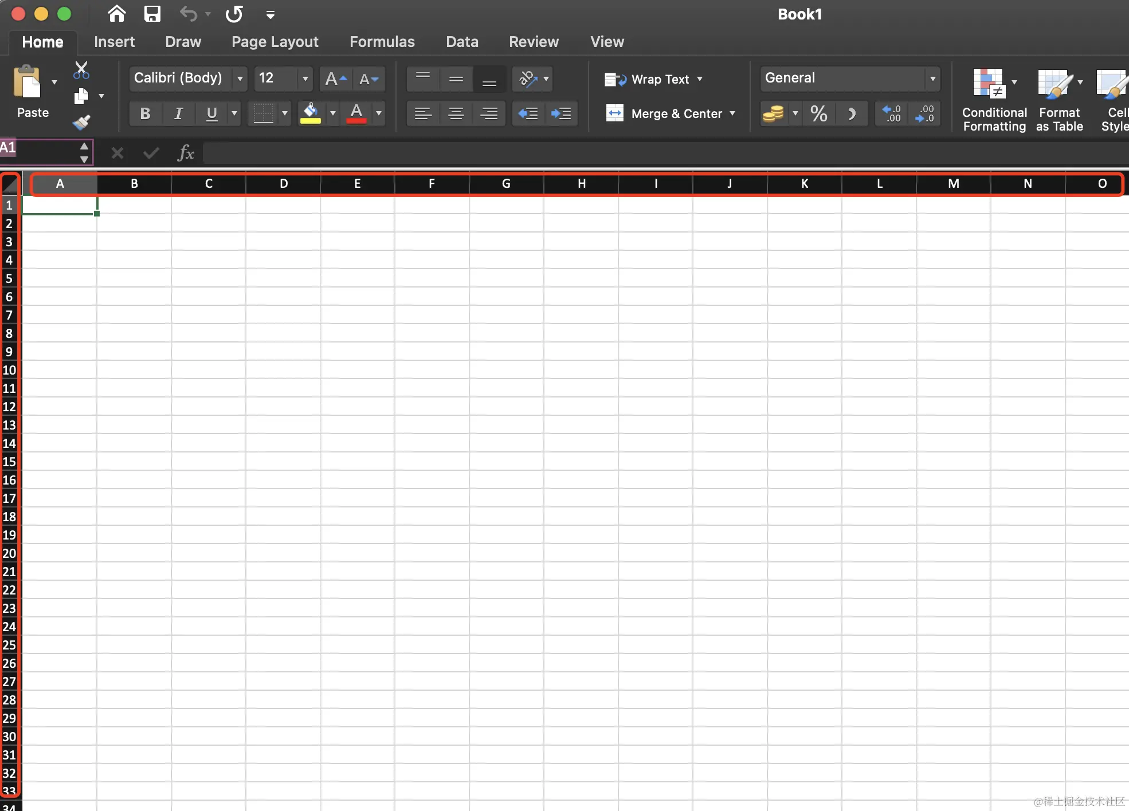Select column F header
Viewport: 1129px width, 811px height.
pos(432,184)
